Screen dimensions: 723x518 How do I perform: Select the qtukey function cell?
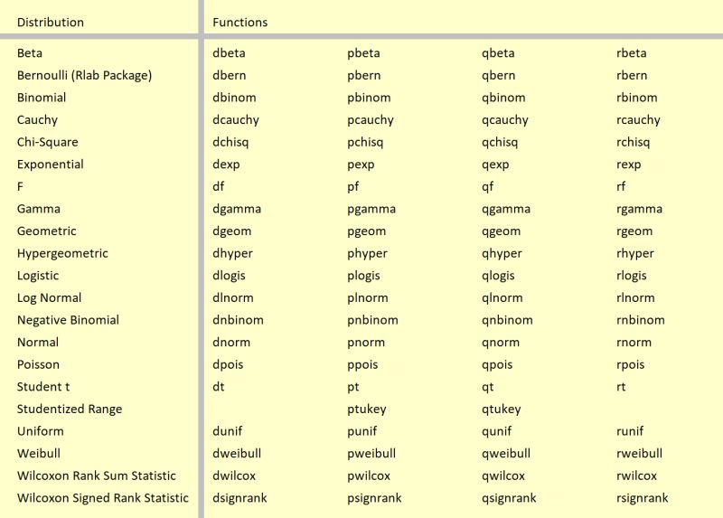click(x=502, y=410)
